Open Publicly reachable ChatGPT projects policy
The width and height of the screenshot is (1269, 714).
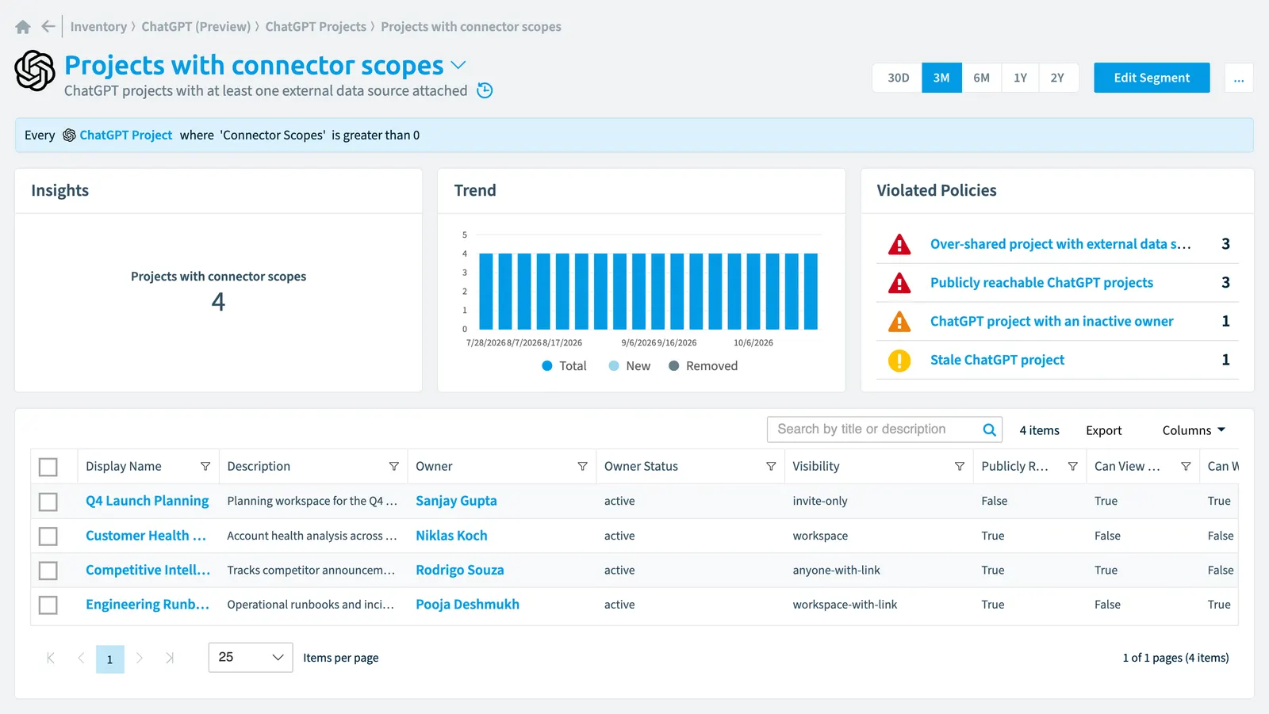tap(1041, 283)
